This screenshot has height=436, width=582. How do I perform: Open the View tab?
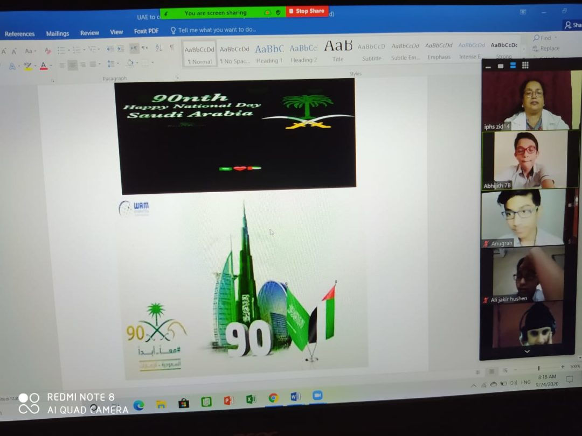point(116,32)
